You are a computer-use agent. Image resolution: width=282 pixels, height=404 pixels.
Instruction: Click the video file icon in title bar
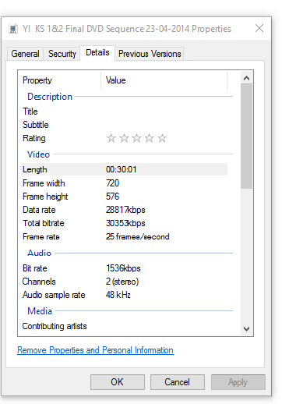[13, 29]
